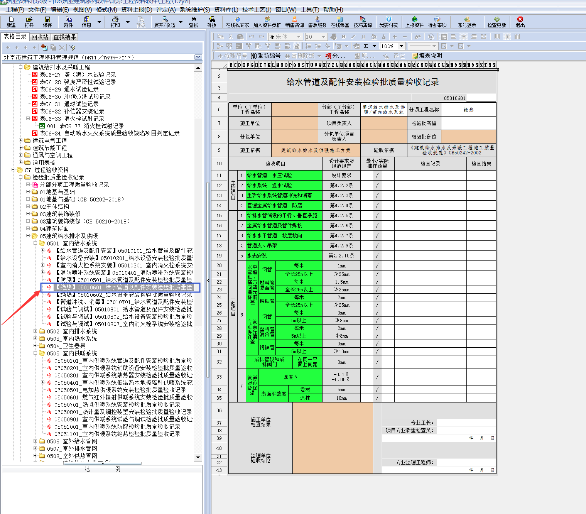This screenshot has height=514, width=586.
Task: Click the 账号登录 account login icon
Action: tap(467, 22)
